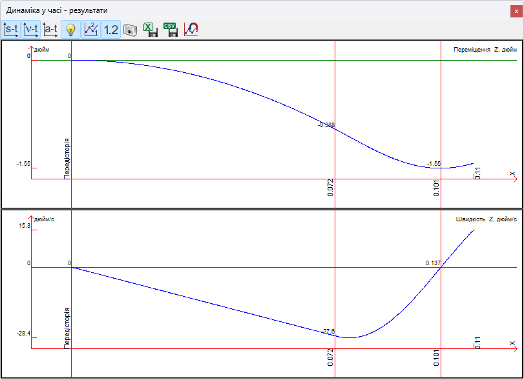Toggle the numbered curves chart icon
524x380 pixels.
(91, 29)
